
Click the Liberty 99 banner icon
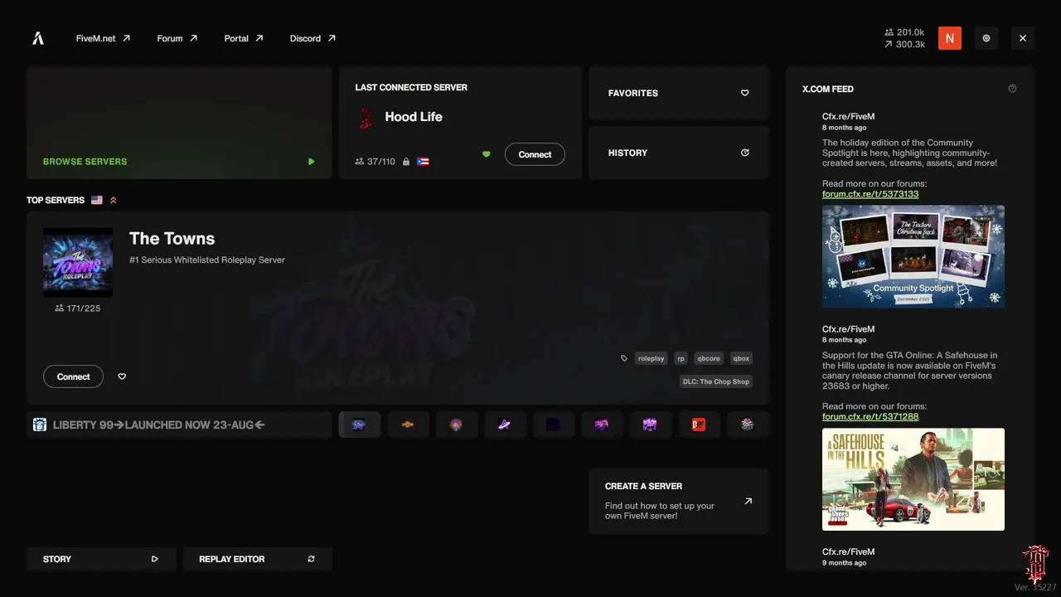point(40,425)
